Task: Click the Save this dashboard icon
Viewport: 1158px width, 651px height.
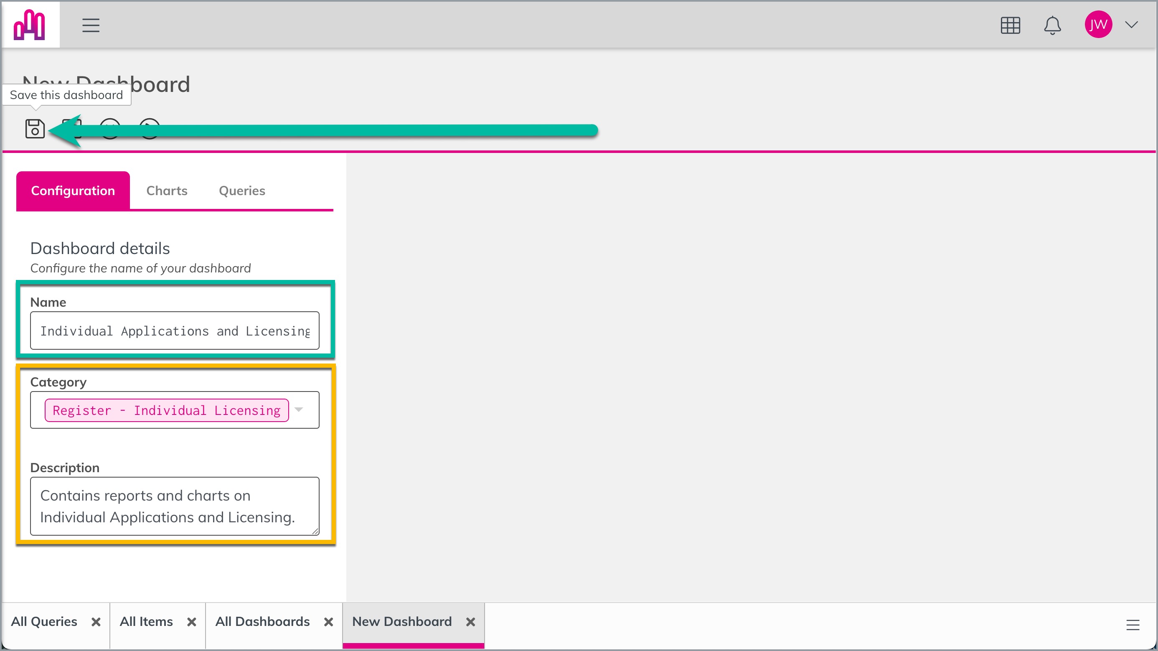Action: [x=35, y=129]
